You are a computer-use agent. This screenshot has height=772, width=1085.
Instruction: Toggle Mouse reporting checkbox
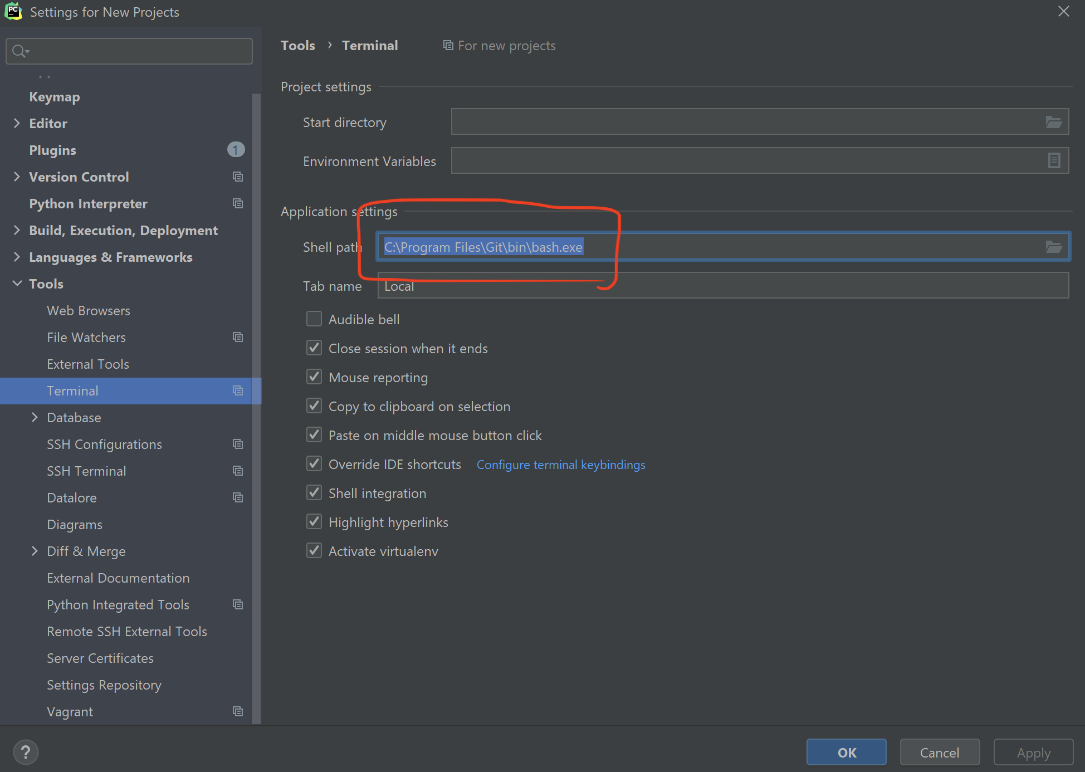(314, 377)
